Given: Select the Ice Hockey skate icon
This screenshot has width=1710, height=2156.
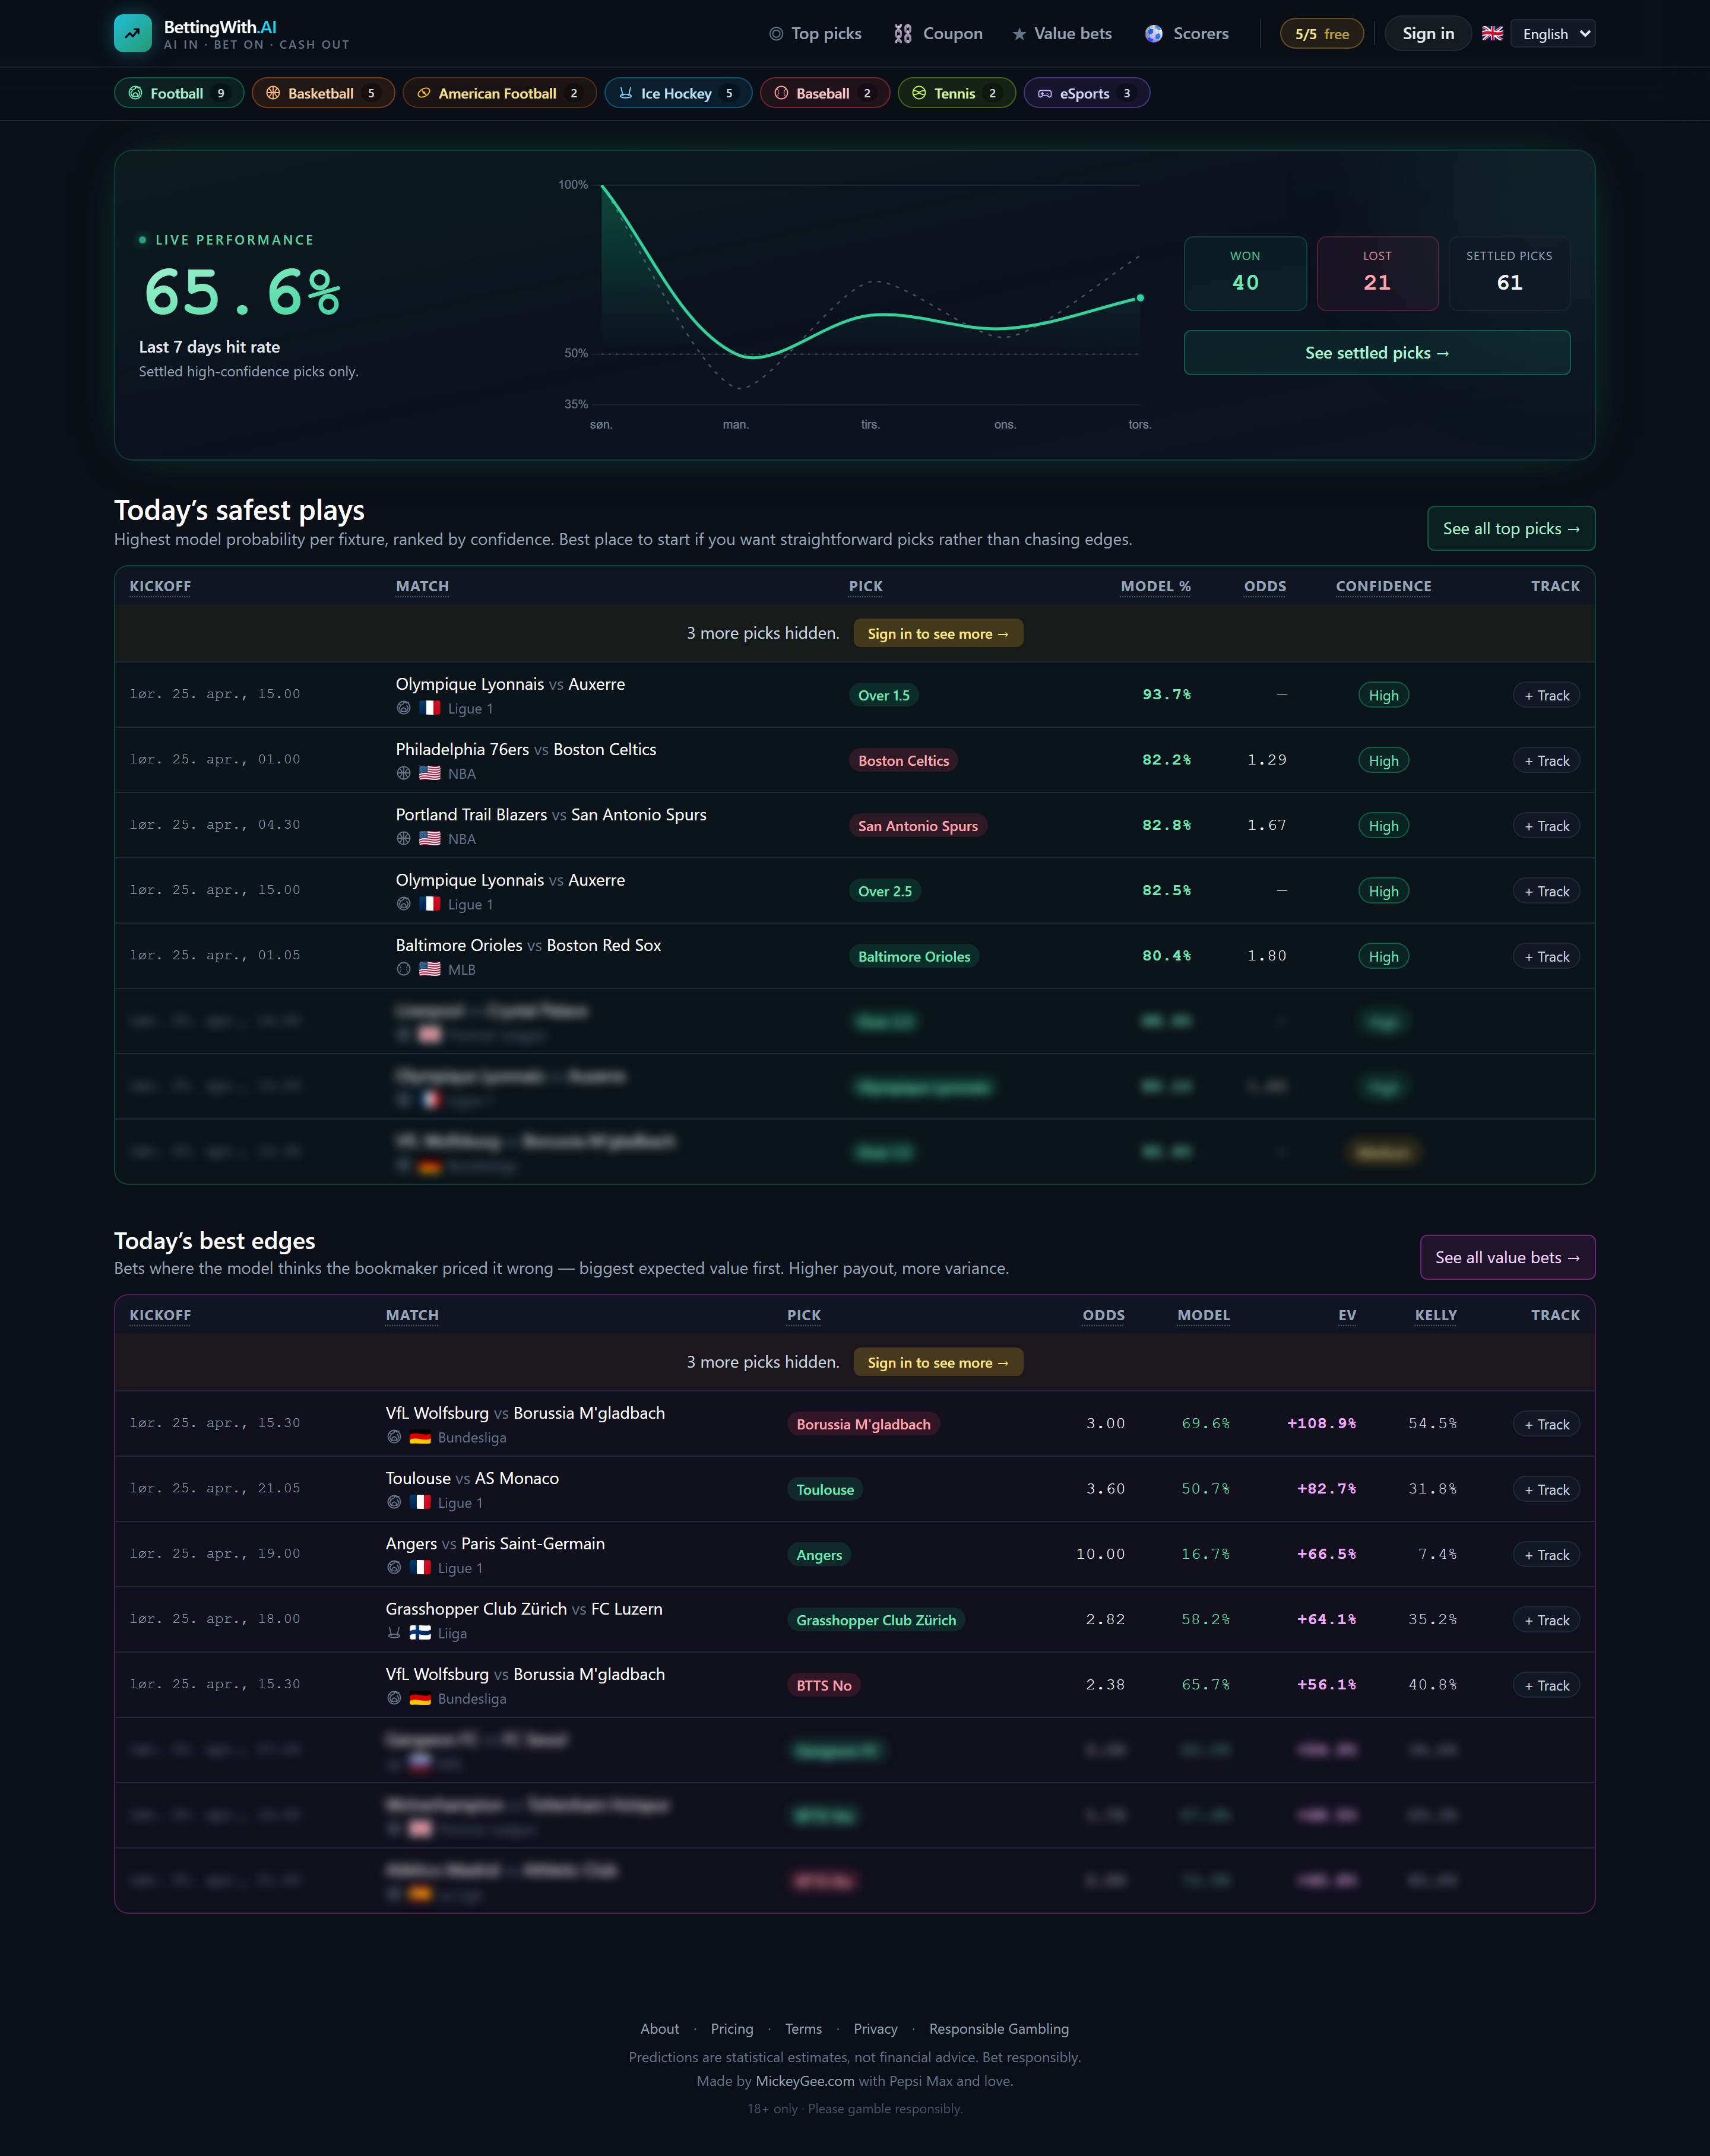Looking at the screenshot, I should [626, 94].
